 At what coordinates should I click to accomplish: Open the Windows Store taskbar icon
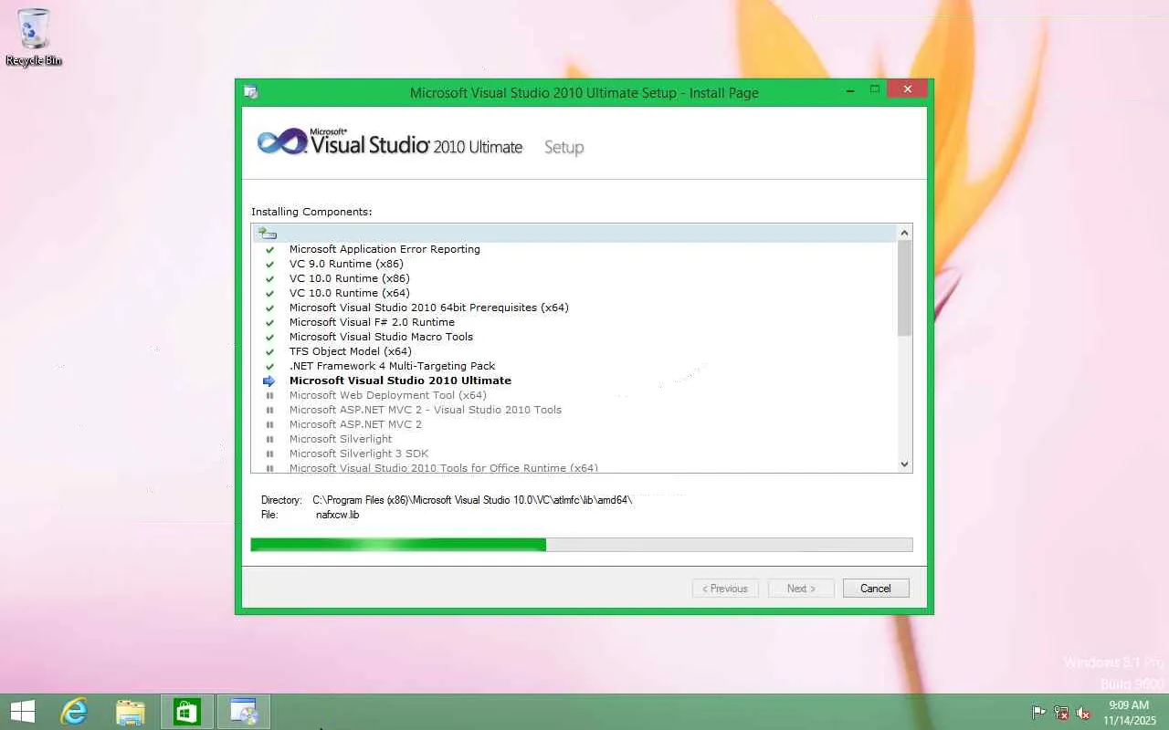(x=187, y=712)
